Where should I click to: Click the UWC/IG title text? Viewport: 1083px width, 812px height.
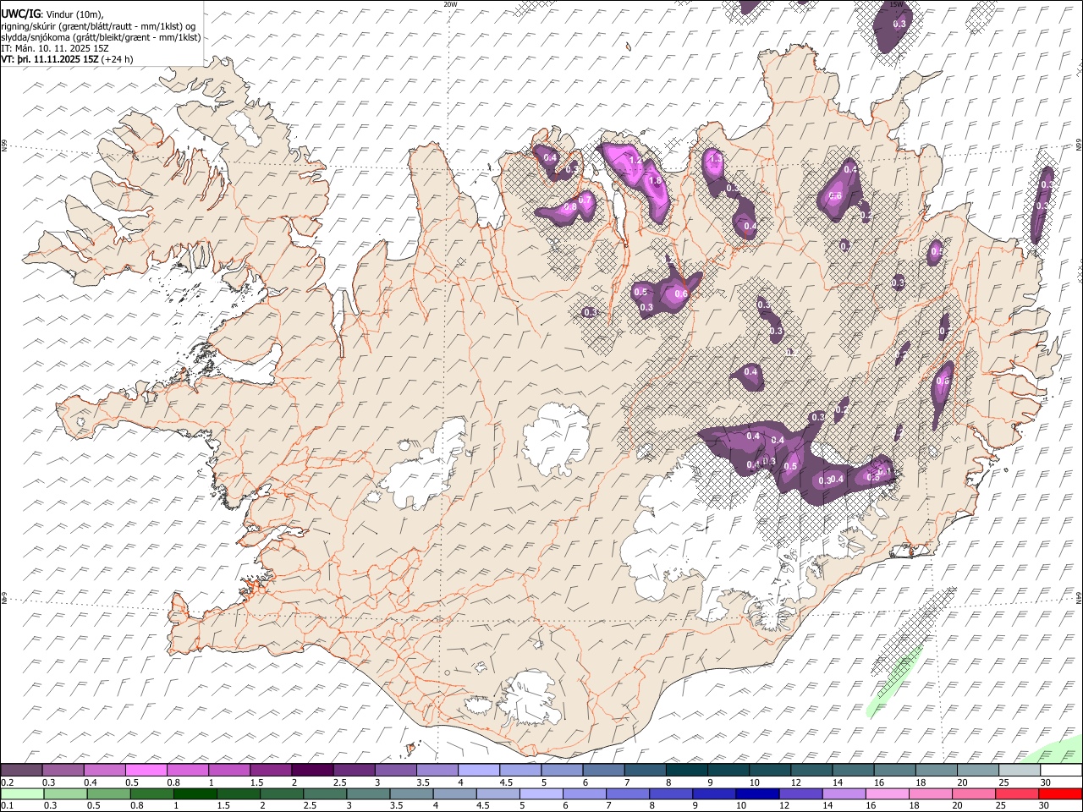click(x=20, y=13)
